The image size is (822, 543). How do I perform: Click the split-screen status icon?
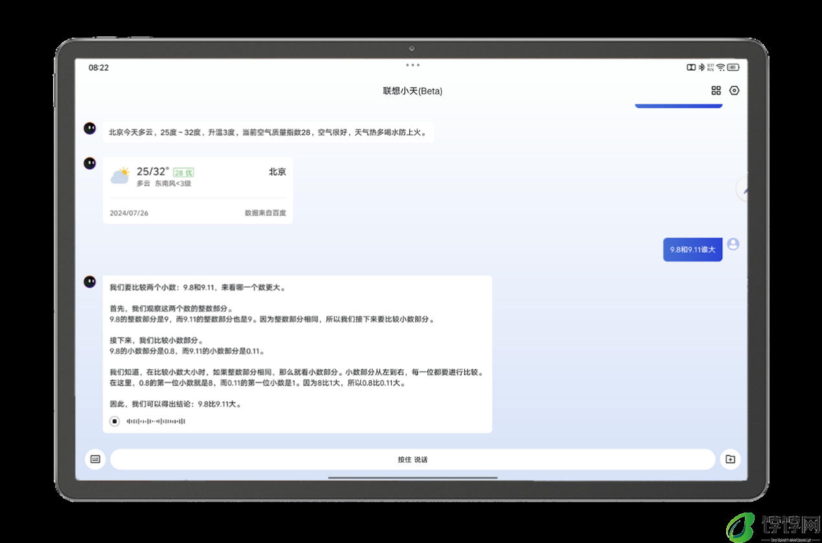click(691, 67)
